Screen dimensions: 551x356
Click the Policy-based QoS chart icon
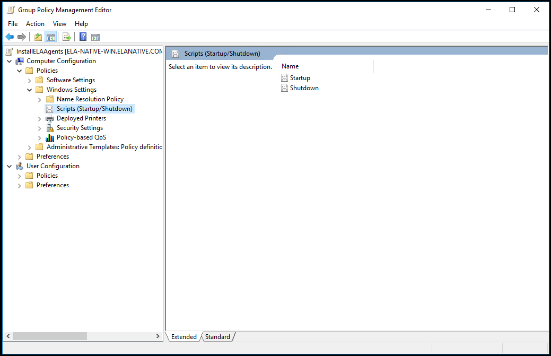click(50, 137)
